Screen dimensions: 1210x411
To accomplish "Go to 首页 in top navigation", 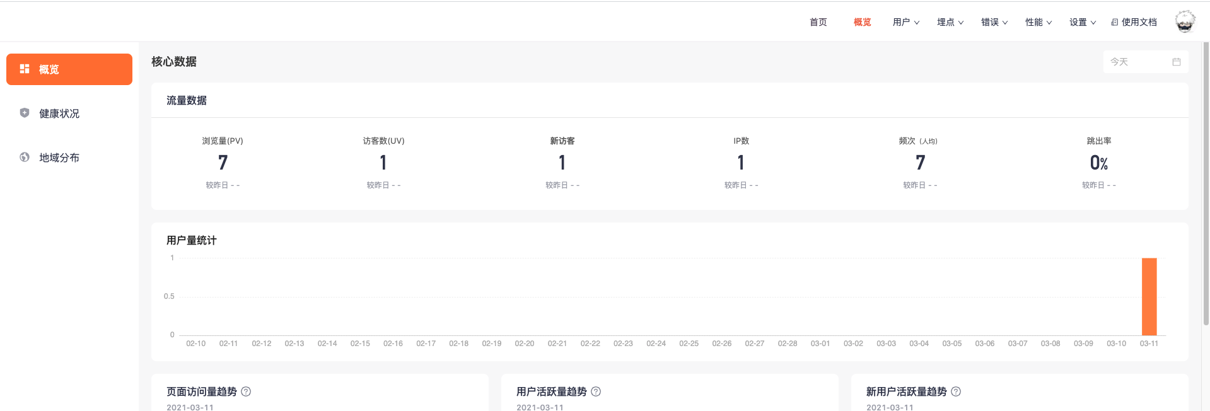I will tap(818, 22).
